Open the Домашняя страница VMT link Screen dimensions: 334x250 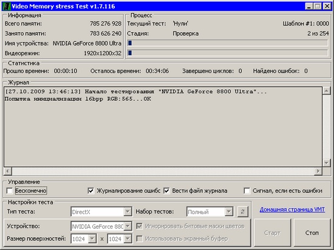[x=292, y=209]
